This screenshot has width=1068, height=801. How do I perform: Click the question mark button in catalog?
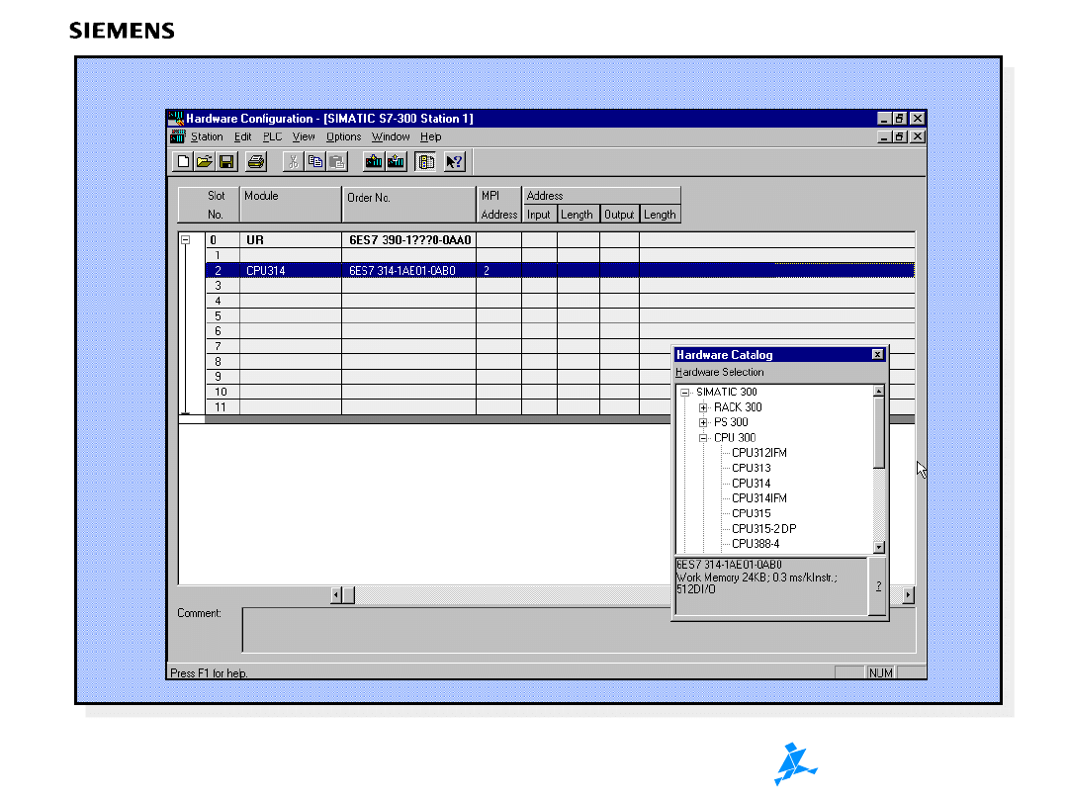coord(877,585)
